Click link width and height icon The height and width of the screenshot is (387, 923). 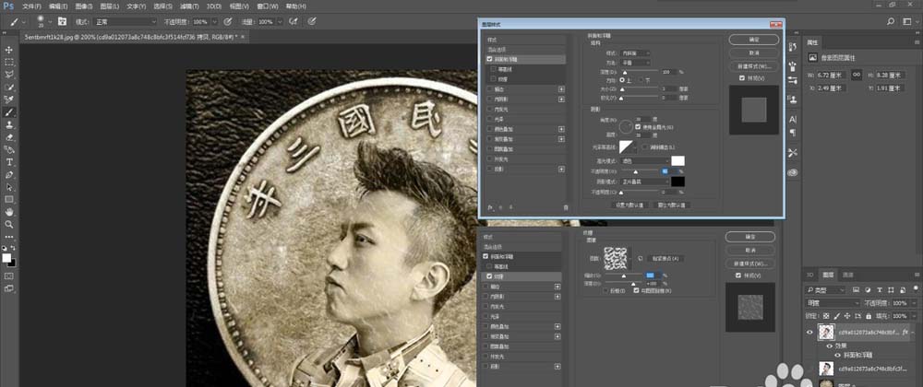pos(857,75)
